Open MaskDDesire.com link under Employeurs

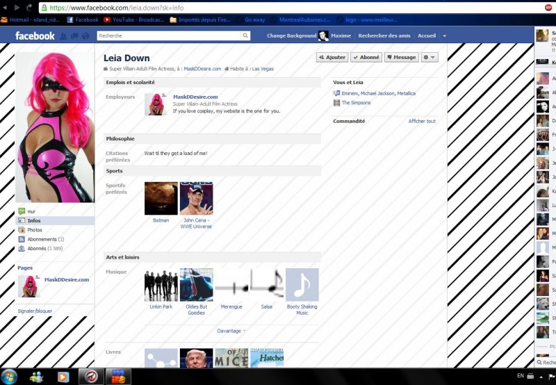(x=195, y=97)
